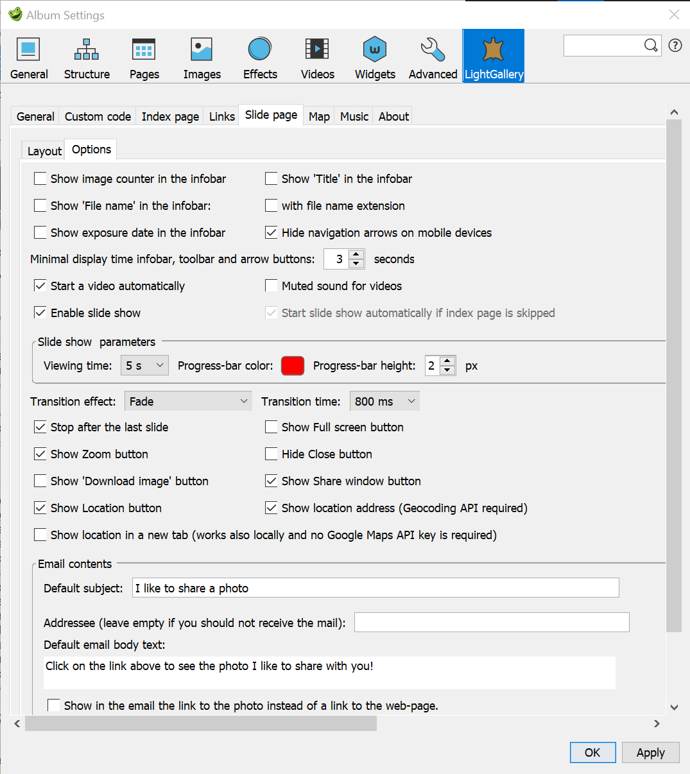Open the Pages settings panel
The image size is (690, 774).
coord(143,56)
